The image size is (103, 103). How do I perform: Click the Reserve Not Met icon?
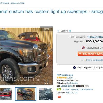[83, 48]
